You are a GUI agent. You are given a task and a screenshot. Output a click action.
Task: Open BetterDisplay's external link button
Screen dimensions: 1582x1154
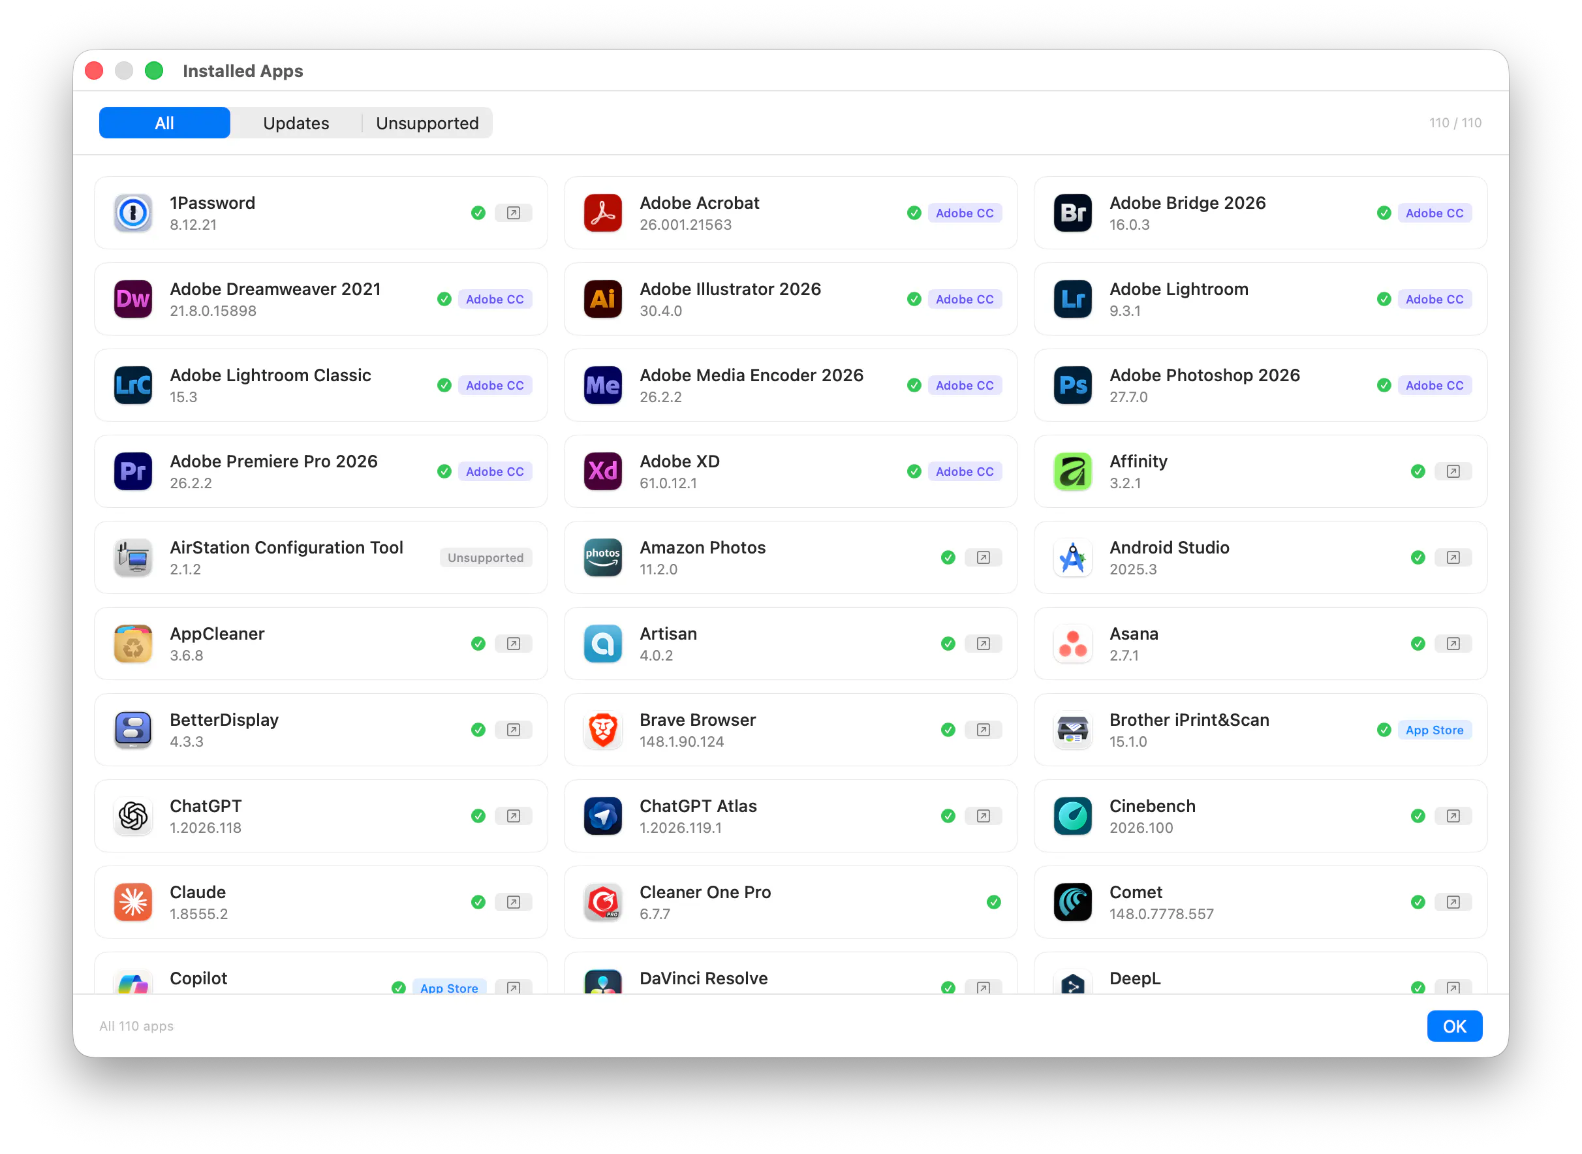click(x=514, y=730)
